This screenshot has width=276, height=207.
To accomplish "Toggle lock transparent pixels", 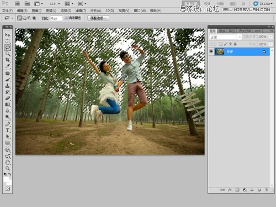I will point(221,44).
